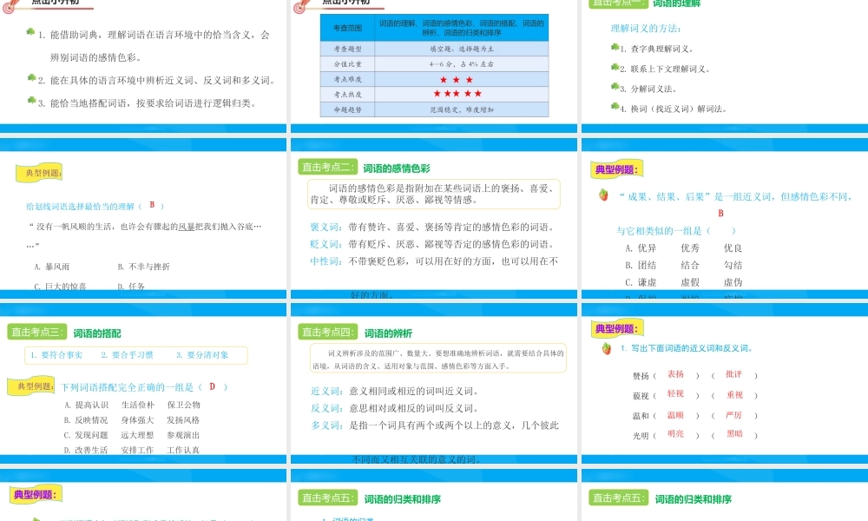Click the red answer '批评'
The image size is (868, 521).
[733, 374]
